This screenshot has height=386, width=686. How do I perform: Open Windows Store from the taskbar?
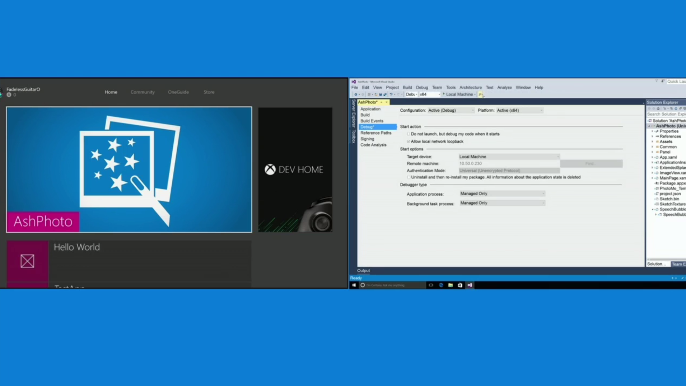coord(460,285)
